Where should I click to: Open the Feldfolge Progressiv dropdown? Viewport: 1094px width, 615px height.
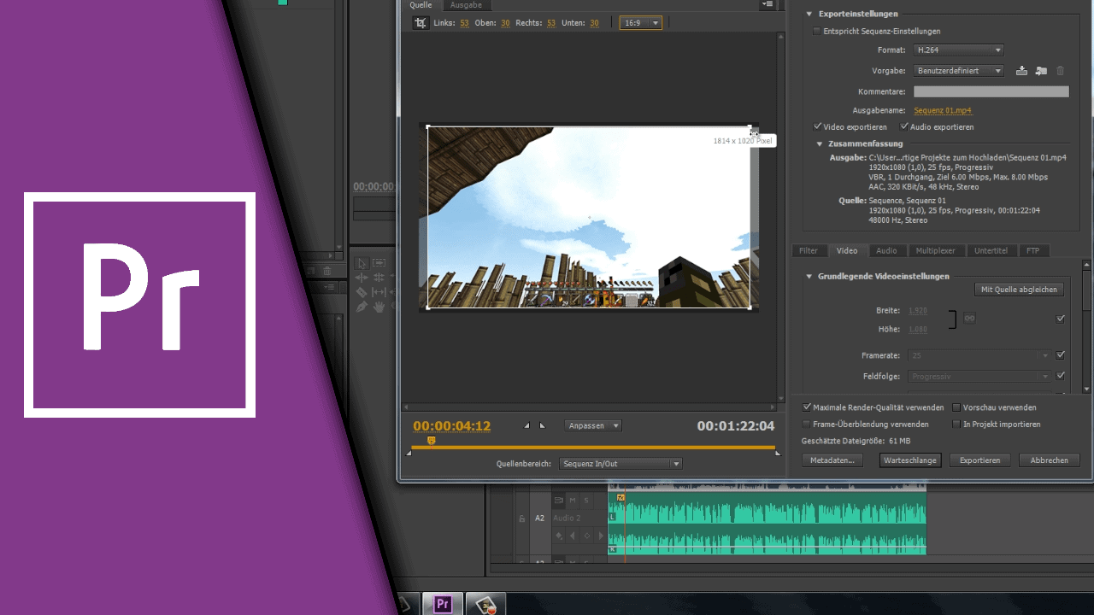tap(979, 376)
